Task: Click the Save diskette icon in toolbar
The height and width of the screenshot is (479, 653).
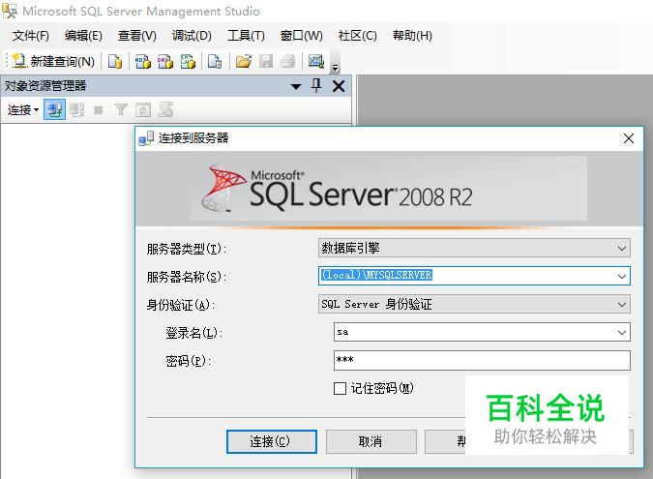Action: point(266,61)
